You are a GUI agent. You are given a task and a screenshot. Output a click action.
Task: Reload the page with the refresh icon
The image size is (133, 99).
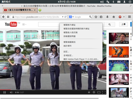pyautogui.click(x=65, y=17)
